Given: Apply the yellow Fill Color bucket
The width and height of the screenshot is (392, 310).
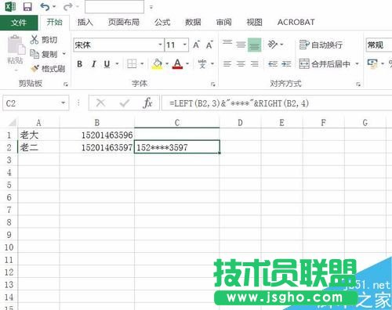Looking at the screenshot, I should [x=157, y=64].
